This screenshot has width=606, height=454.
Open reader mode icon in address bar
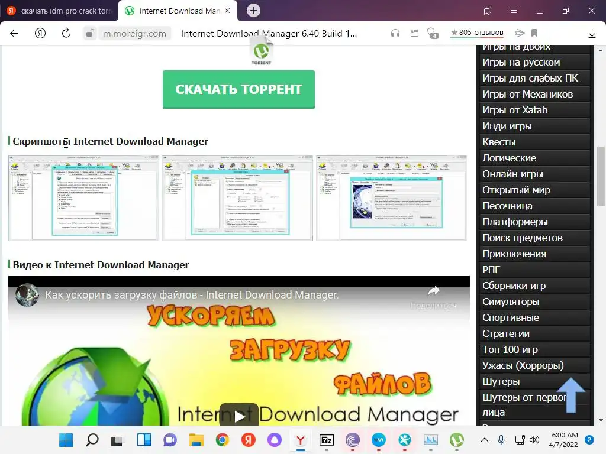414,33
